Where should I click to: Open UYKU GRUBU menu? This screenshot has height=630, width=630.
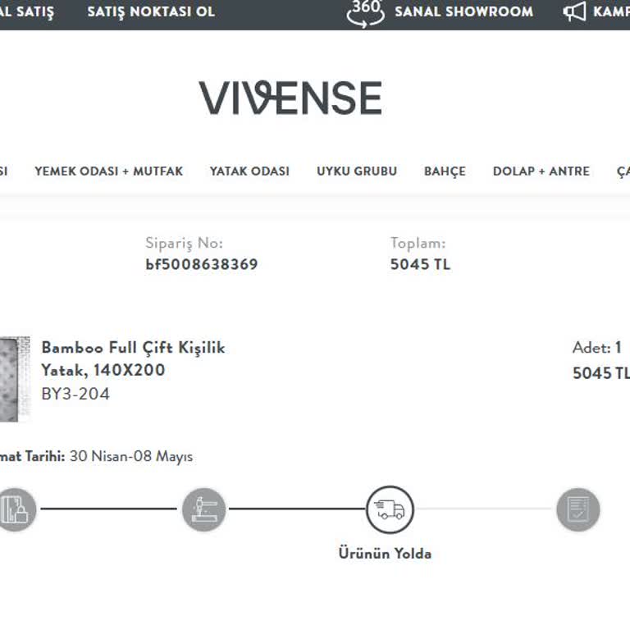pos(357,171)
